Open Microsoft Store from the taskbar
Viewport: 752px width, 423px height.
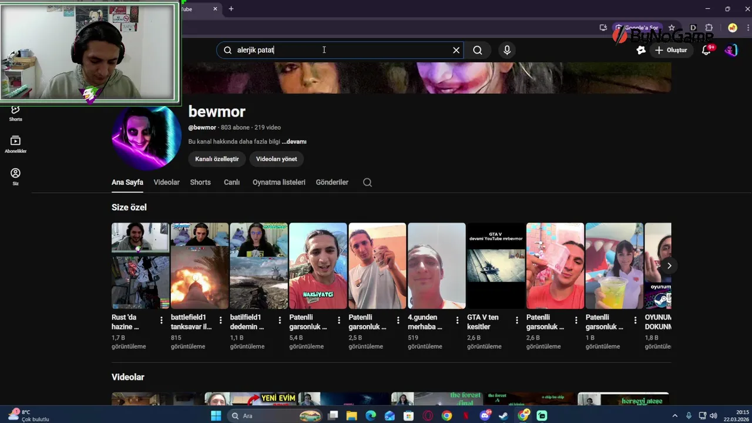[408, 416]
